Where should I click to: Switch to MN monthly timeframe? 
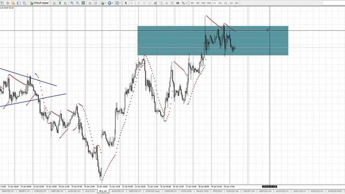tap(237, 3)
